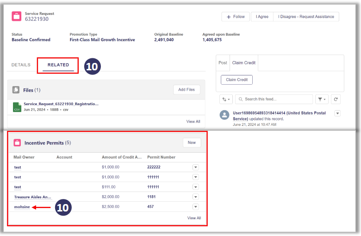Click the Service Request briefcase icon
361x236 pixels.
click(17, 17)
